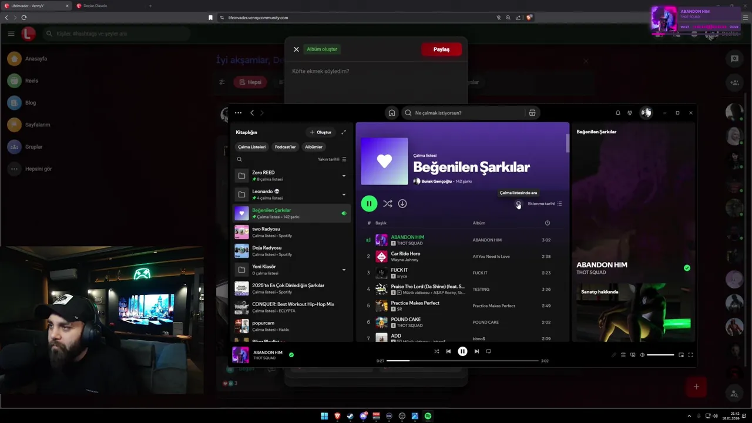Open the Spotify profile avatar

(646, 113)
